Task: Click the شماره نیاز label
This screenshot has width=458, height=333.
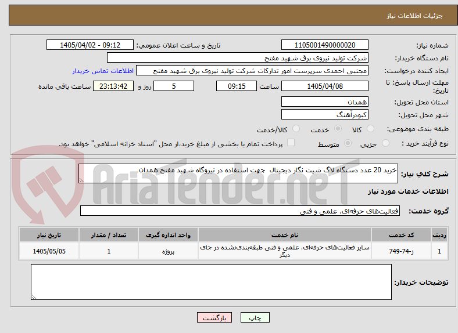Action: [432, 45]
